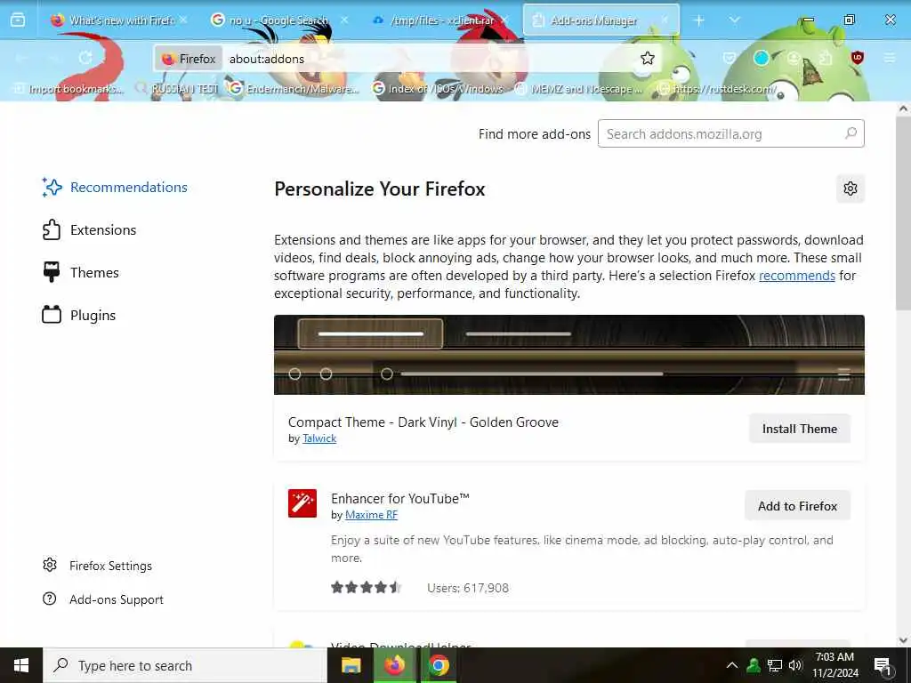This screenshot has height=683, width=911.
Task: Click the page scrollbar down arrow
Action: (903, 640)
